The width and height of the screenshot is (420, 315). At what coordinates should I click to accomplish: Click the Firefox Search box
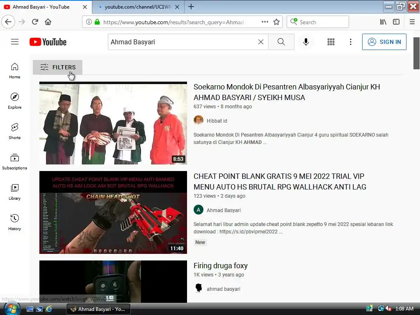[318, 22]
